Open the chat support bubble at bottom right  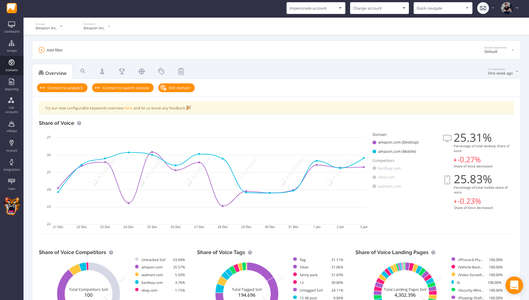pyautogui.click(x=514, y=285)
